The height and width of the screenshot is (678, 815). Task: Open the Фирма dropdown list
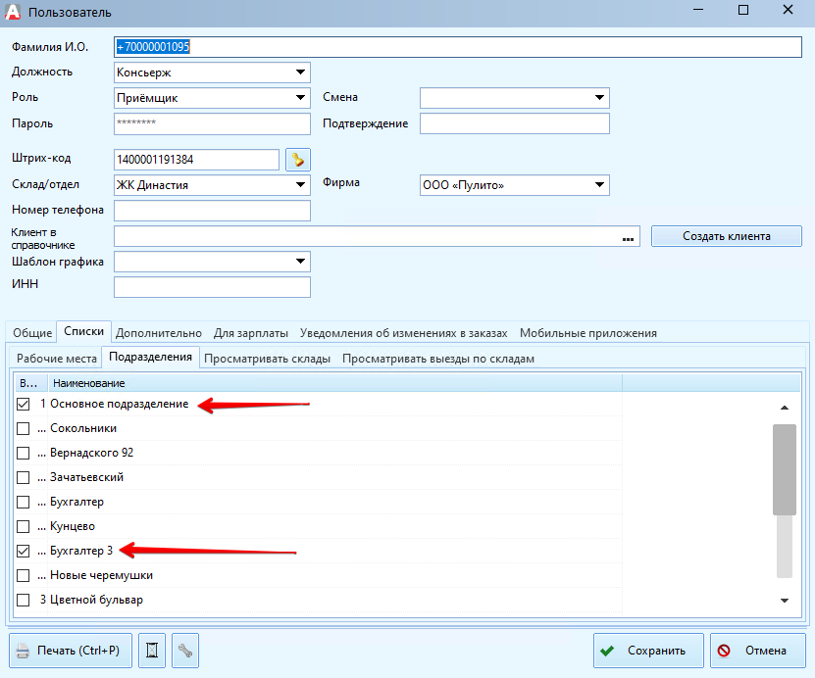[x=598, y=185]
